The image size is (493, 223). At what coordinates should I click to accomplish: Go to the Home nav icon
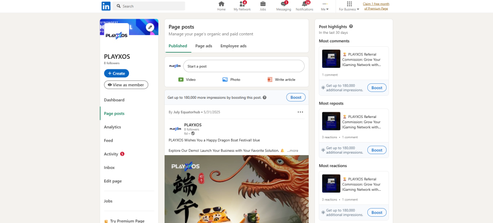(221, 6)
